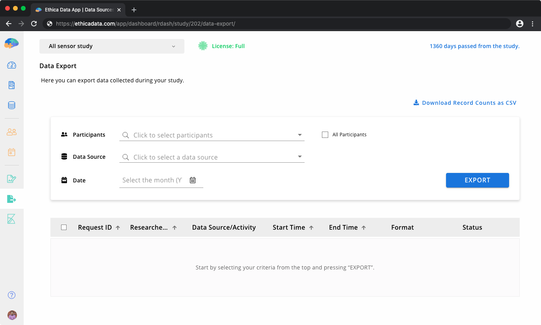Viewport: 541px width, 325px height.
Task: Open the dashboard gauge icon in sidebar
Action: point(11,65)
